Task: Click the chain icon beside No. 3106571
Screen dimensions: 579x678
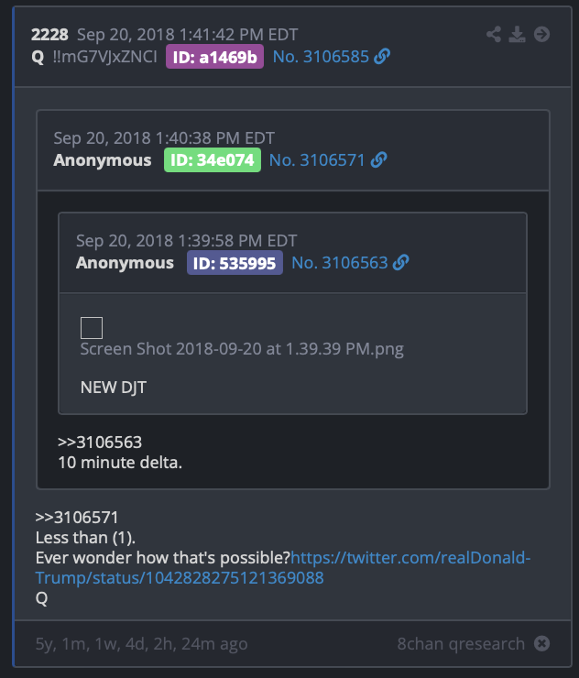Action: pos(378,160)
